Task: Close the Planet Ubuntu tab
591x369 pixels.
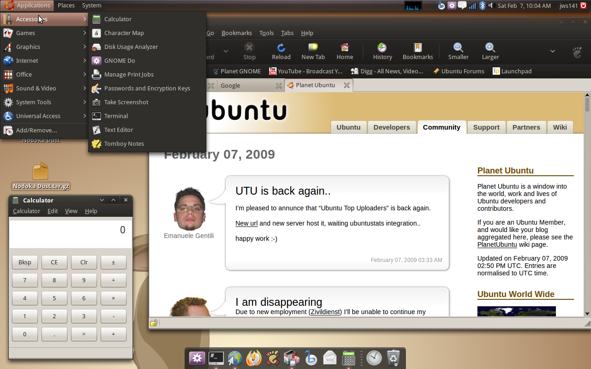Action: (x=347, y=85)
